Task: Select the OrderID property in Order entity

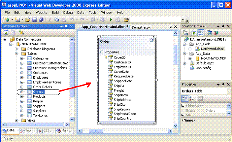Action: tap(119, 57)
